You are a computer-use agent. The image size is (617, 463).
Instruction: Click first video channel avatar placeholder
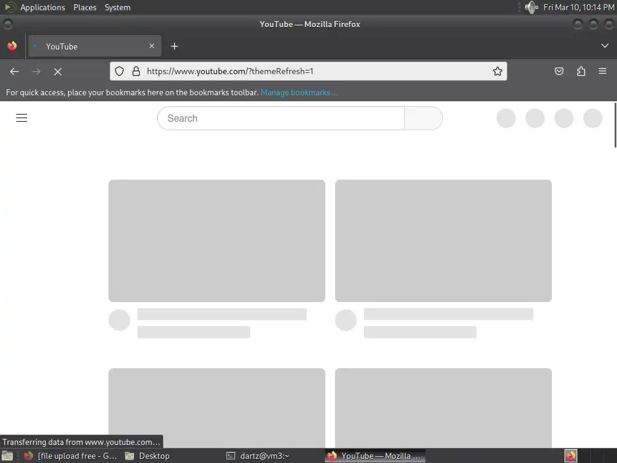coord(119,320)
